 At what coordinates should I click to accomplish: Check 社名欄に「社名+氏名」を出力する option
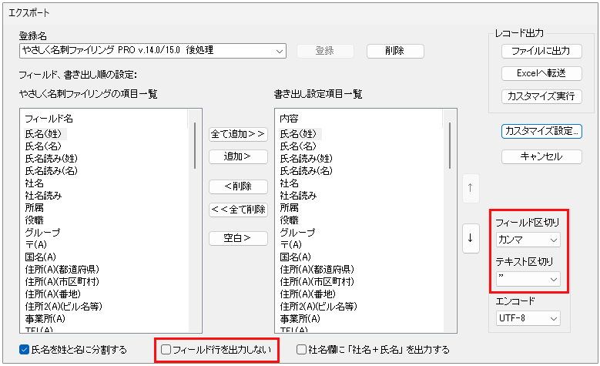pos(302,349)
